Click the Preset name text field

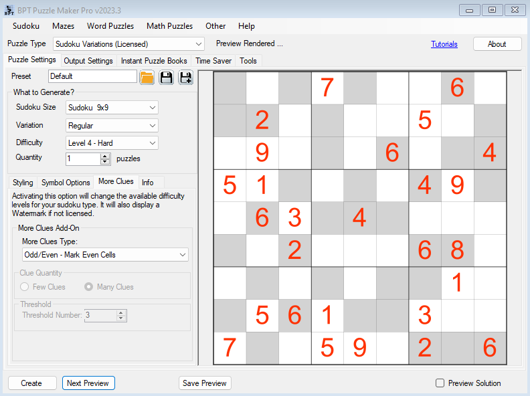click(92, 76)
